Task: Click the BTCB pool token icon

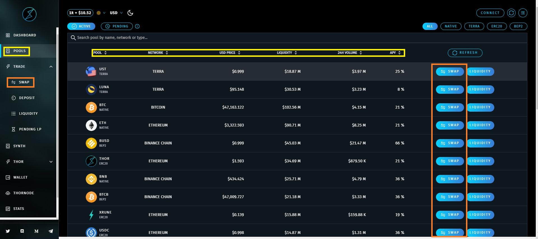Action: click(x=91, y=197)
